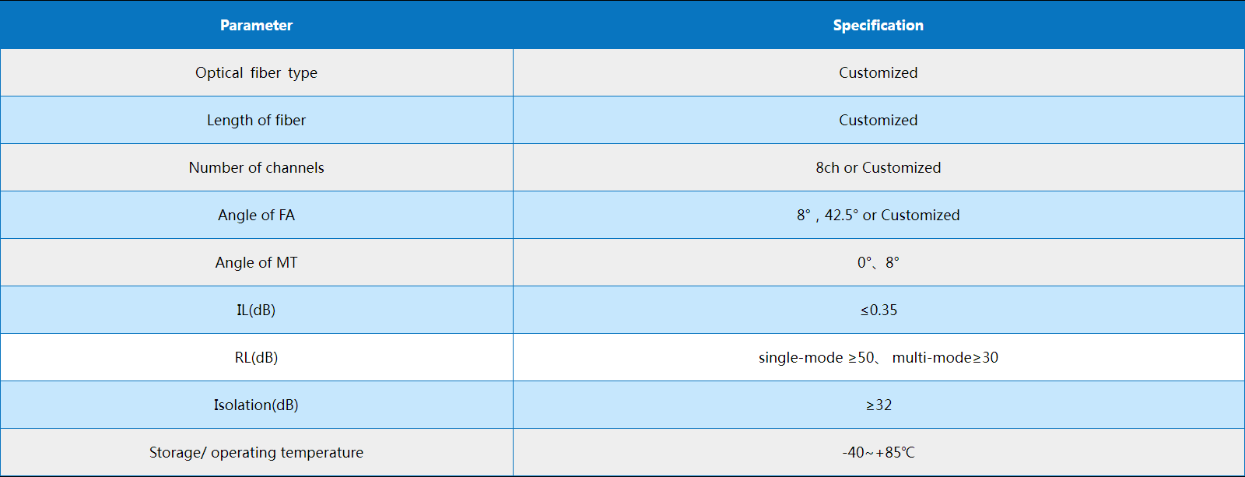
Task: Click the Angle of MT label
Action: [x=256, y=262]
